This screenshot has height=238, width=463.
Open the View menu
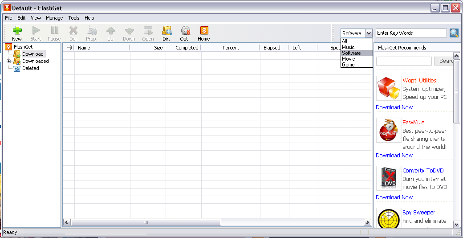(36, 18)
